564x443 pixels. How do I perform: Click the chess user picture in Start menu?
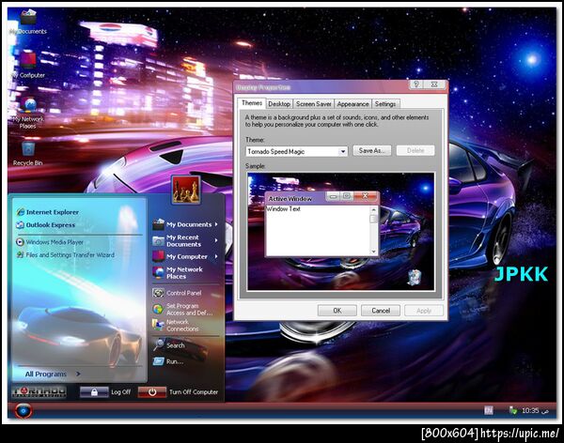pos(185,190)
